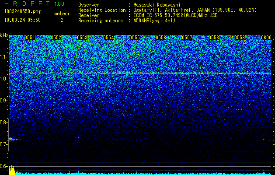Click the 0.9 kHz axis label
275x175 pixels.
(x=4, y=101)
